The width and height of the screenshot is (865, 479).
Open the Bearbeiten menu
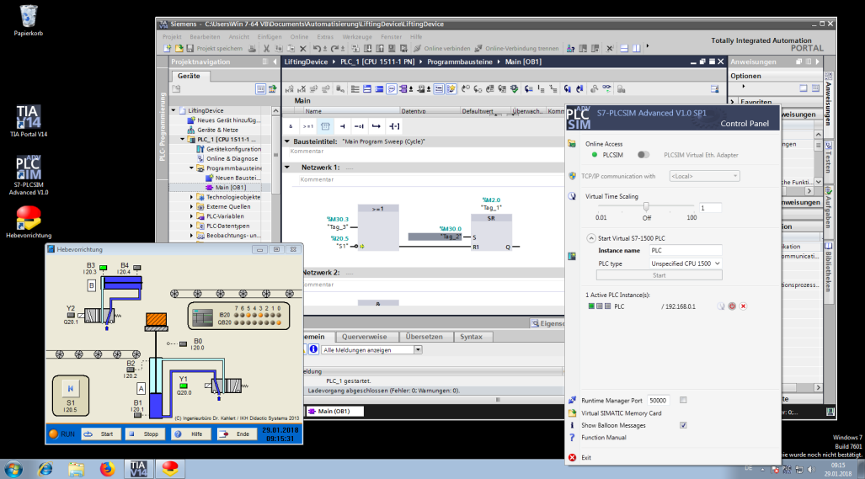(x=205, y=37)
